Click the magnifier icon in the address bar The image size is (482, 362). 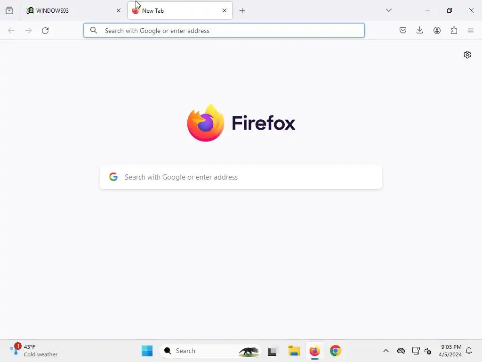pyautogui.click(x=94, y=31)
